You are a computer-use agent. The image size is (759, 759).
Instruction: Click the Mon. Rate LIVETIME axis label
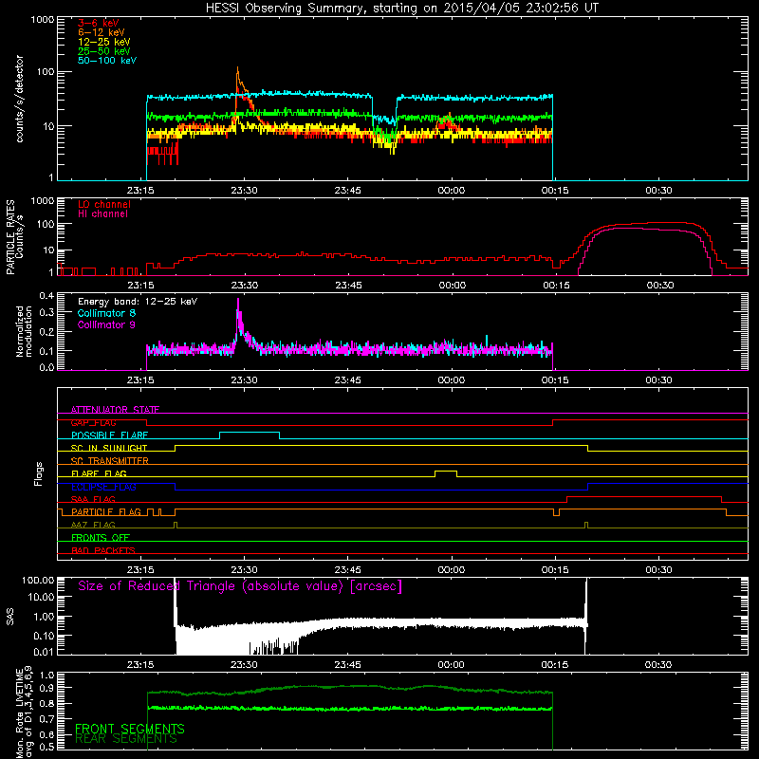pyautogui.click(x=25, y=712)
